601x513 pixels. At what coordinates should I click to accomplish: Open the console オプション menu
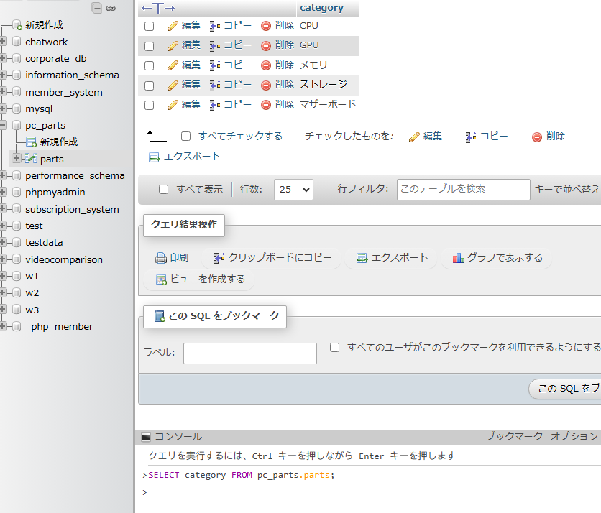click(x=574, y=437)
